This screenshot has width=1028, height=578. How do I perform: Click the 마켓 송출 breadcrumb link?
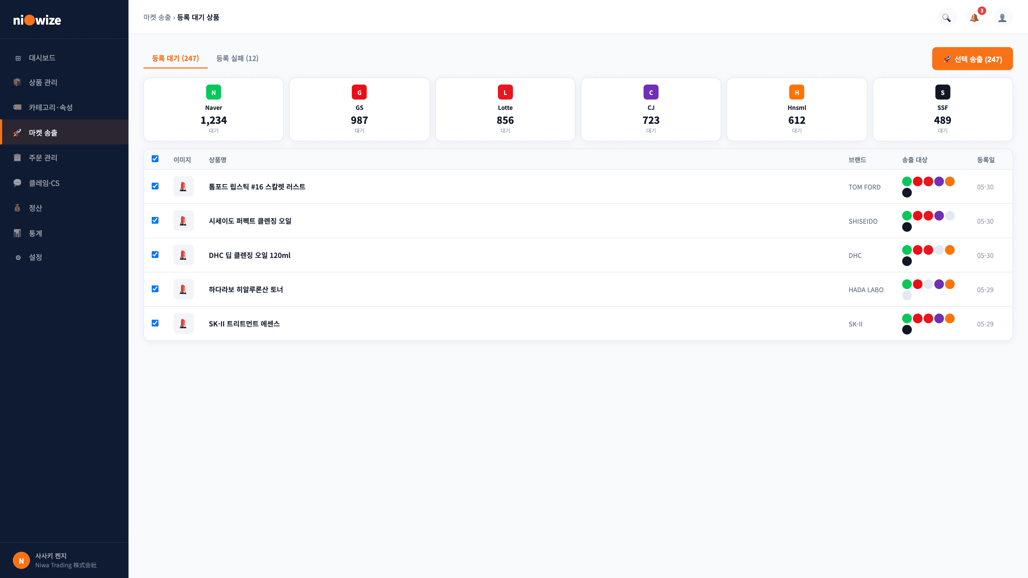[x=157, y=17]
